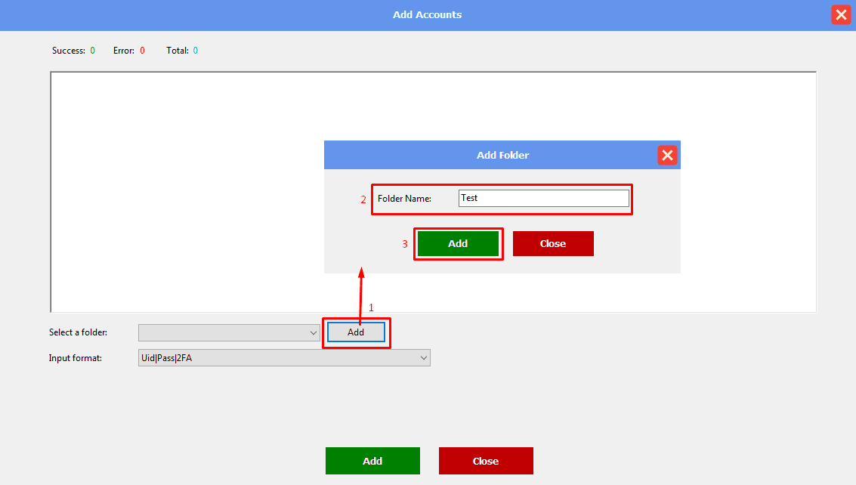
Task: Click the Folder Name text field containing Test
Action: (x=543, y=198)
